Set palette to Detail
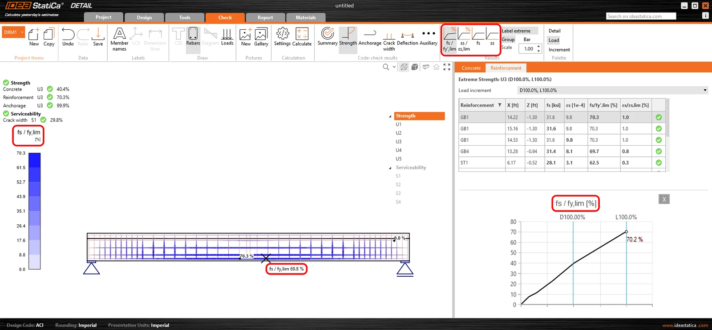Viewport: 712px width, 330px height. pyautogui.click(x=554, y=31)
